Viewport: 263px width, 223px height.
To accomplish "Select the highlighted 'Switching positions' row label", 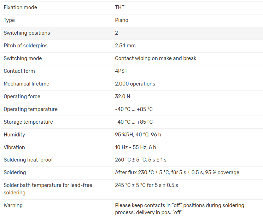I will [27, 33].
